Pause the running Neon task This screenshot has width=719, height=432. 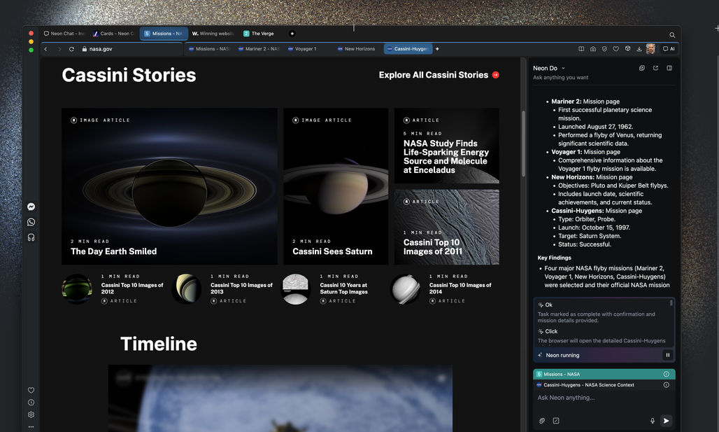(667, 355)
